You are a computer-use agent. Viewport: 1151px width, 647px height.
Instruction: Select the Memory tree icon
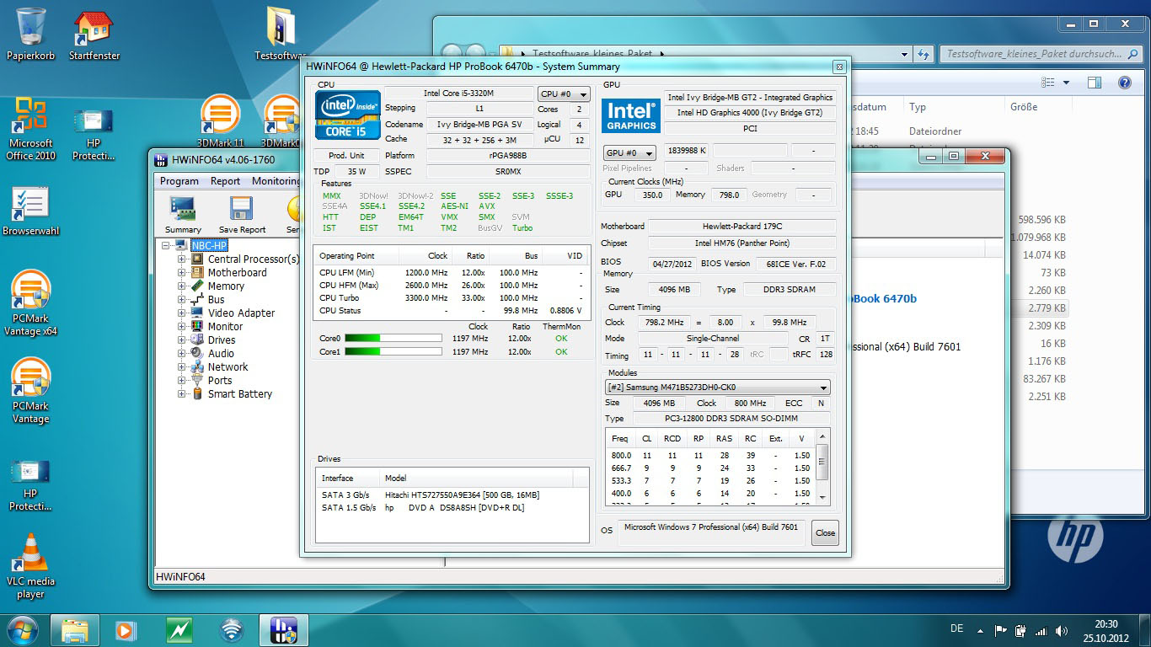pyautogui.click(x=197, y=286)
